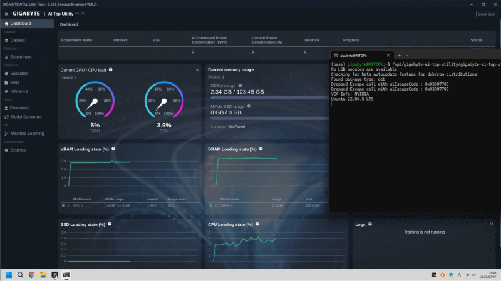
Task: Close the gigabyte@AITOP1 terminal tab
Action: point(388,56)
